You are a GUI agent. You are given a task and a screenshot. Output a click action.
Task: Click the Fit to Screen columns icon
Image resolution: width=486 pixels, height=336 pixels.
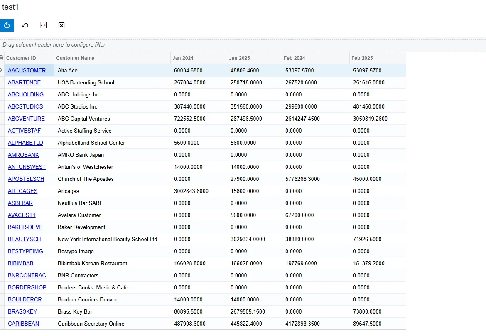(43, 25)
